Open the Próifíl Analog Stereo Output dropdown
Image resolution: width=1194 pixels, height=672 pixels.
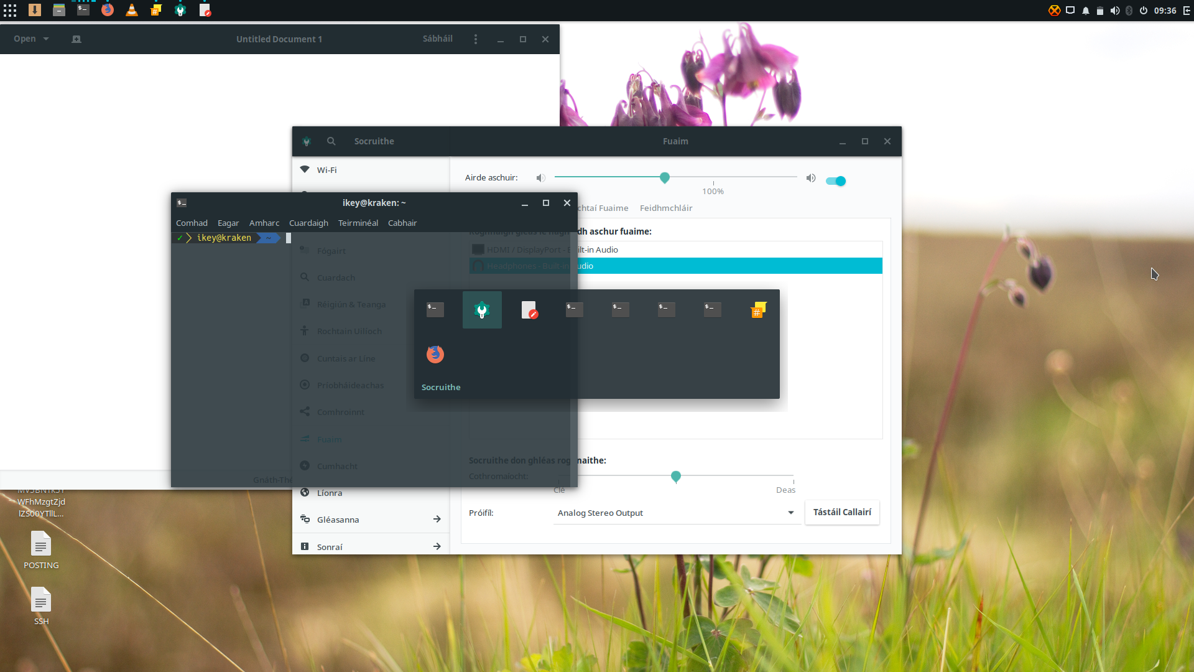[675, 513]
